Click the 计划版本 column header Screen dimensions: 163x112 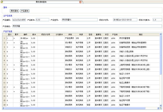pyautogui.click(x=59, y=34)
